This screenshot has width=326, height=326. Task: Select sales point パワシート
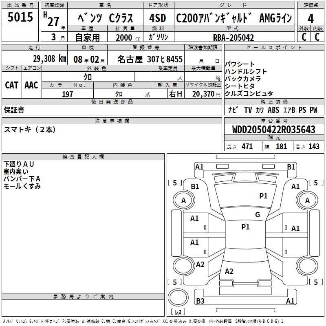[x=240, y=64]
